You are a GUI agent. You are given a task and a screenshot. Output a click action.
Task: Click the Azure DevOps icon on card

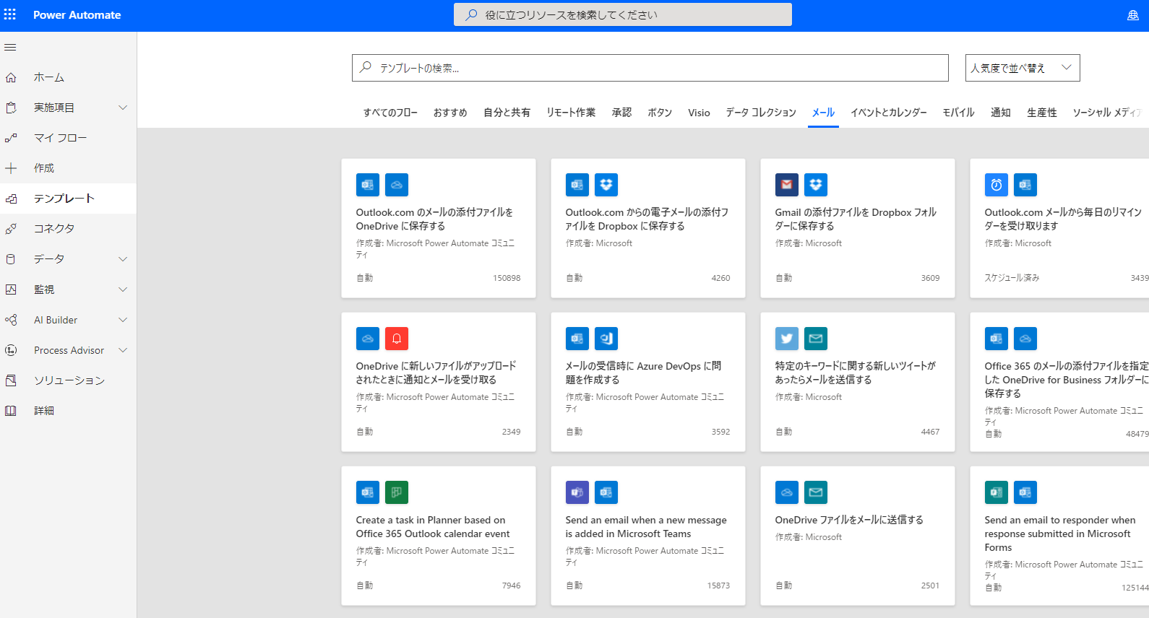pos(606,339)
